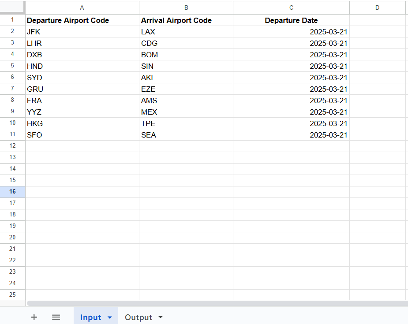
Task: Select the cell containing JFK
Action: click(x=82, y=32)
